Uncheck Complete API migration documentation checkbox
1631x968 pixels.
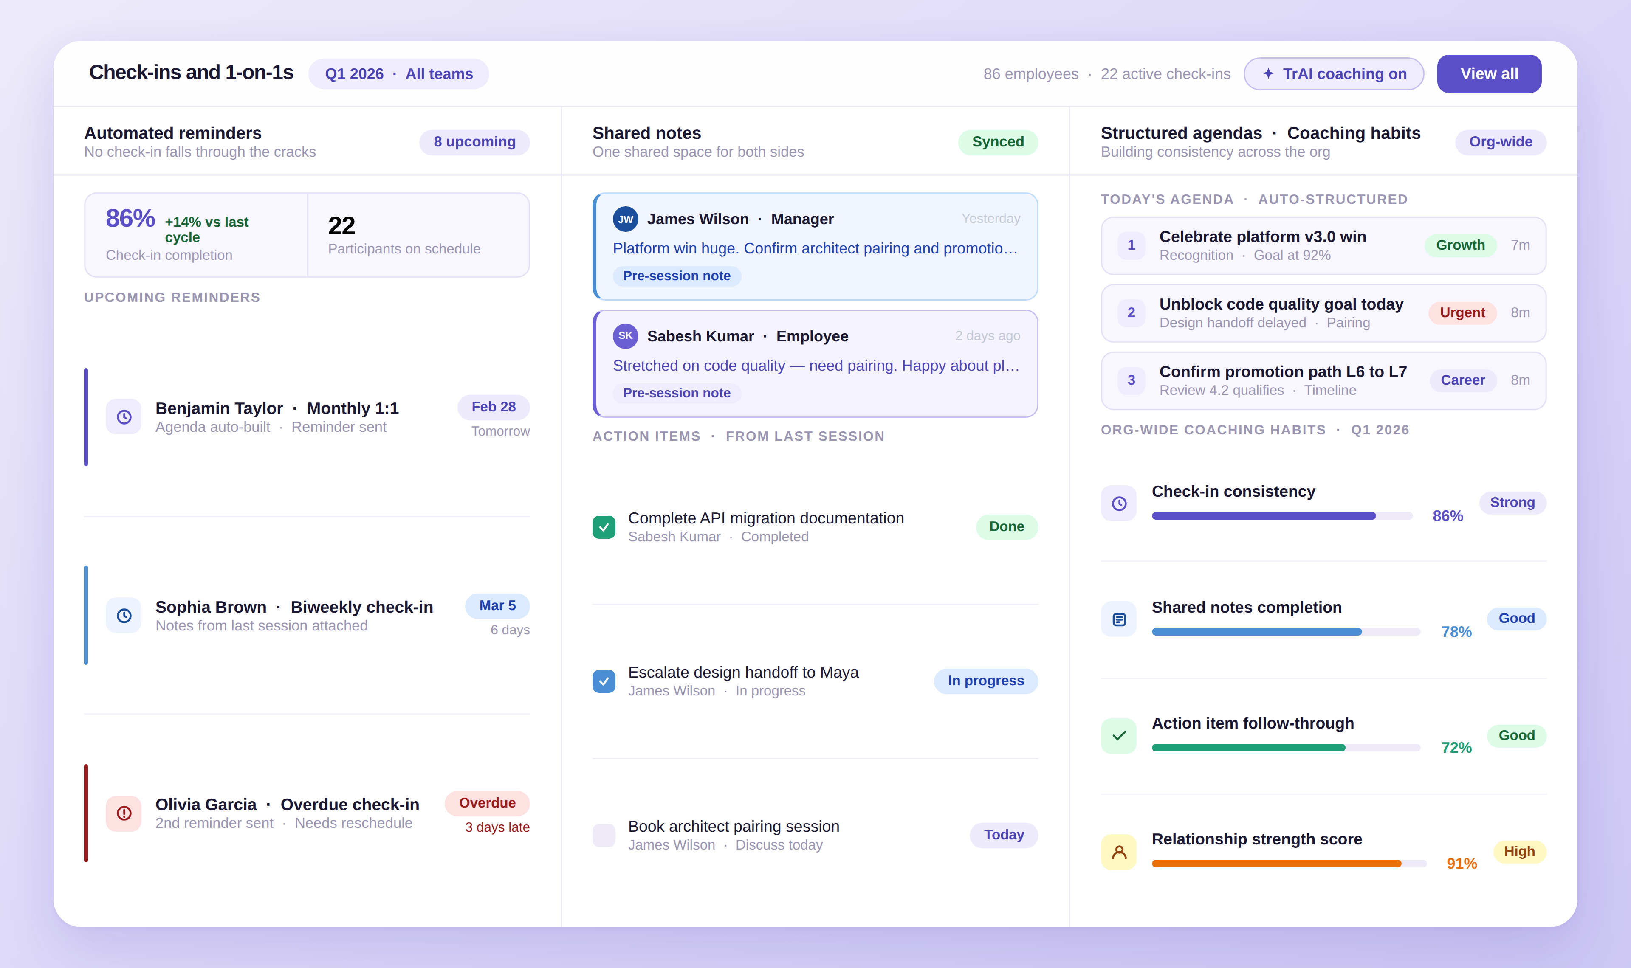(x=604, y=527)
